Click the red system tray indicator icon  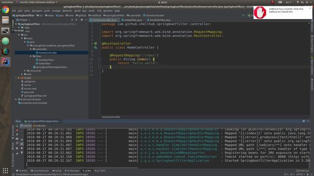pyautogui.click(x=273, y=2)
